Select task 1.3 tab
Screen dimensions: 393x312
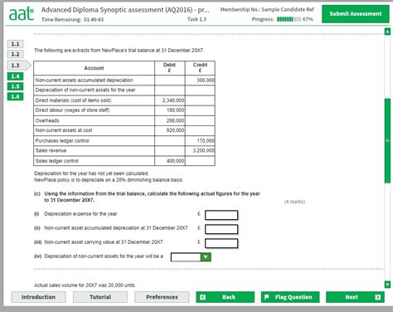point(18,66)
